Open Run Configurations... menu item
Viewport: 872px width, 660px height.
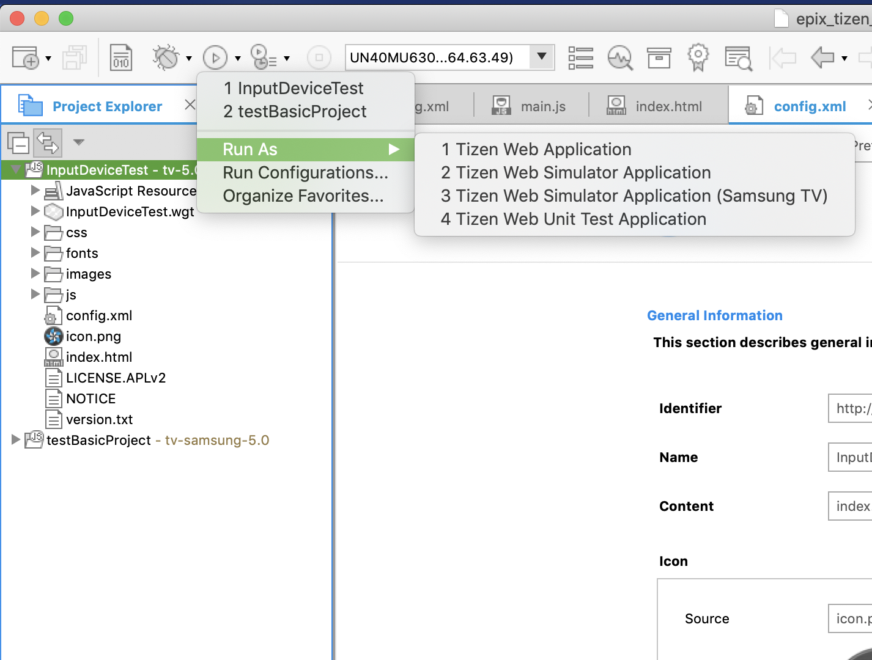pos(306,173)
